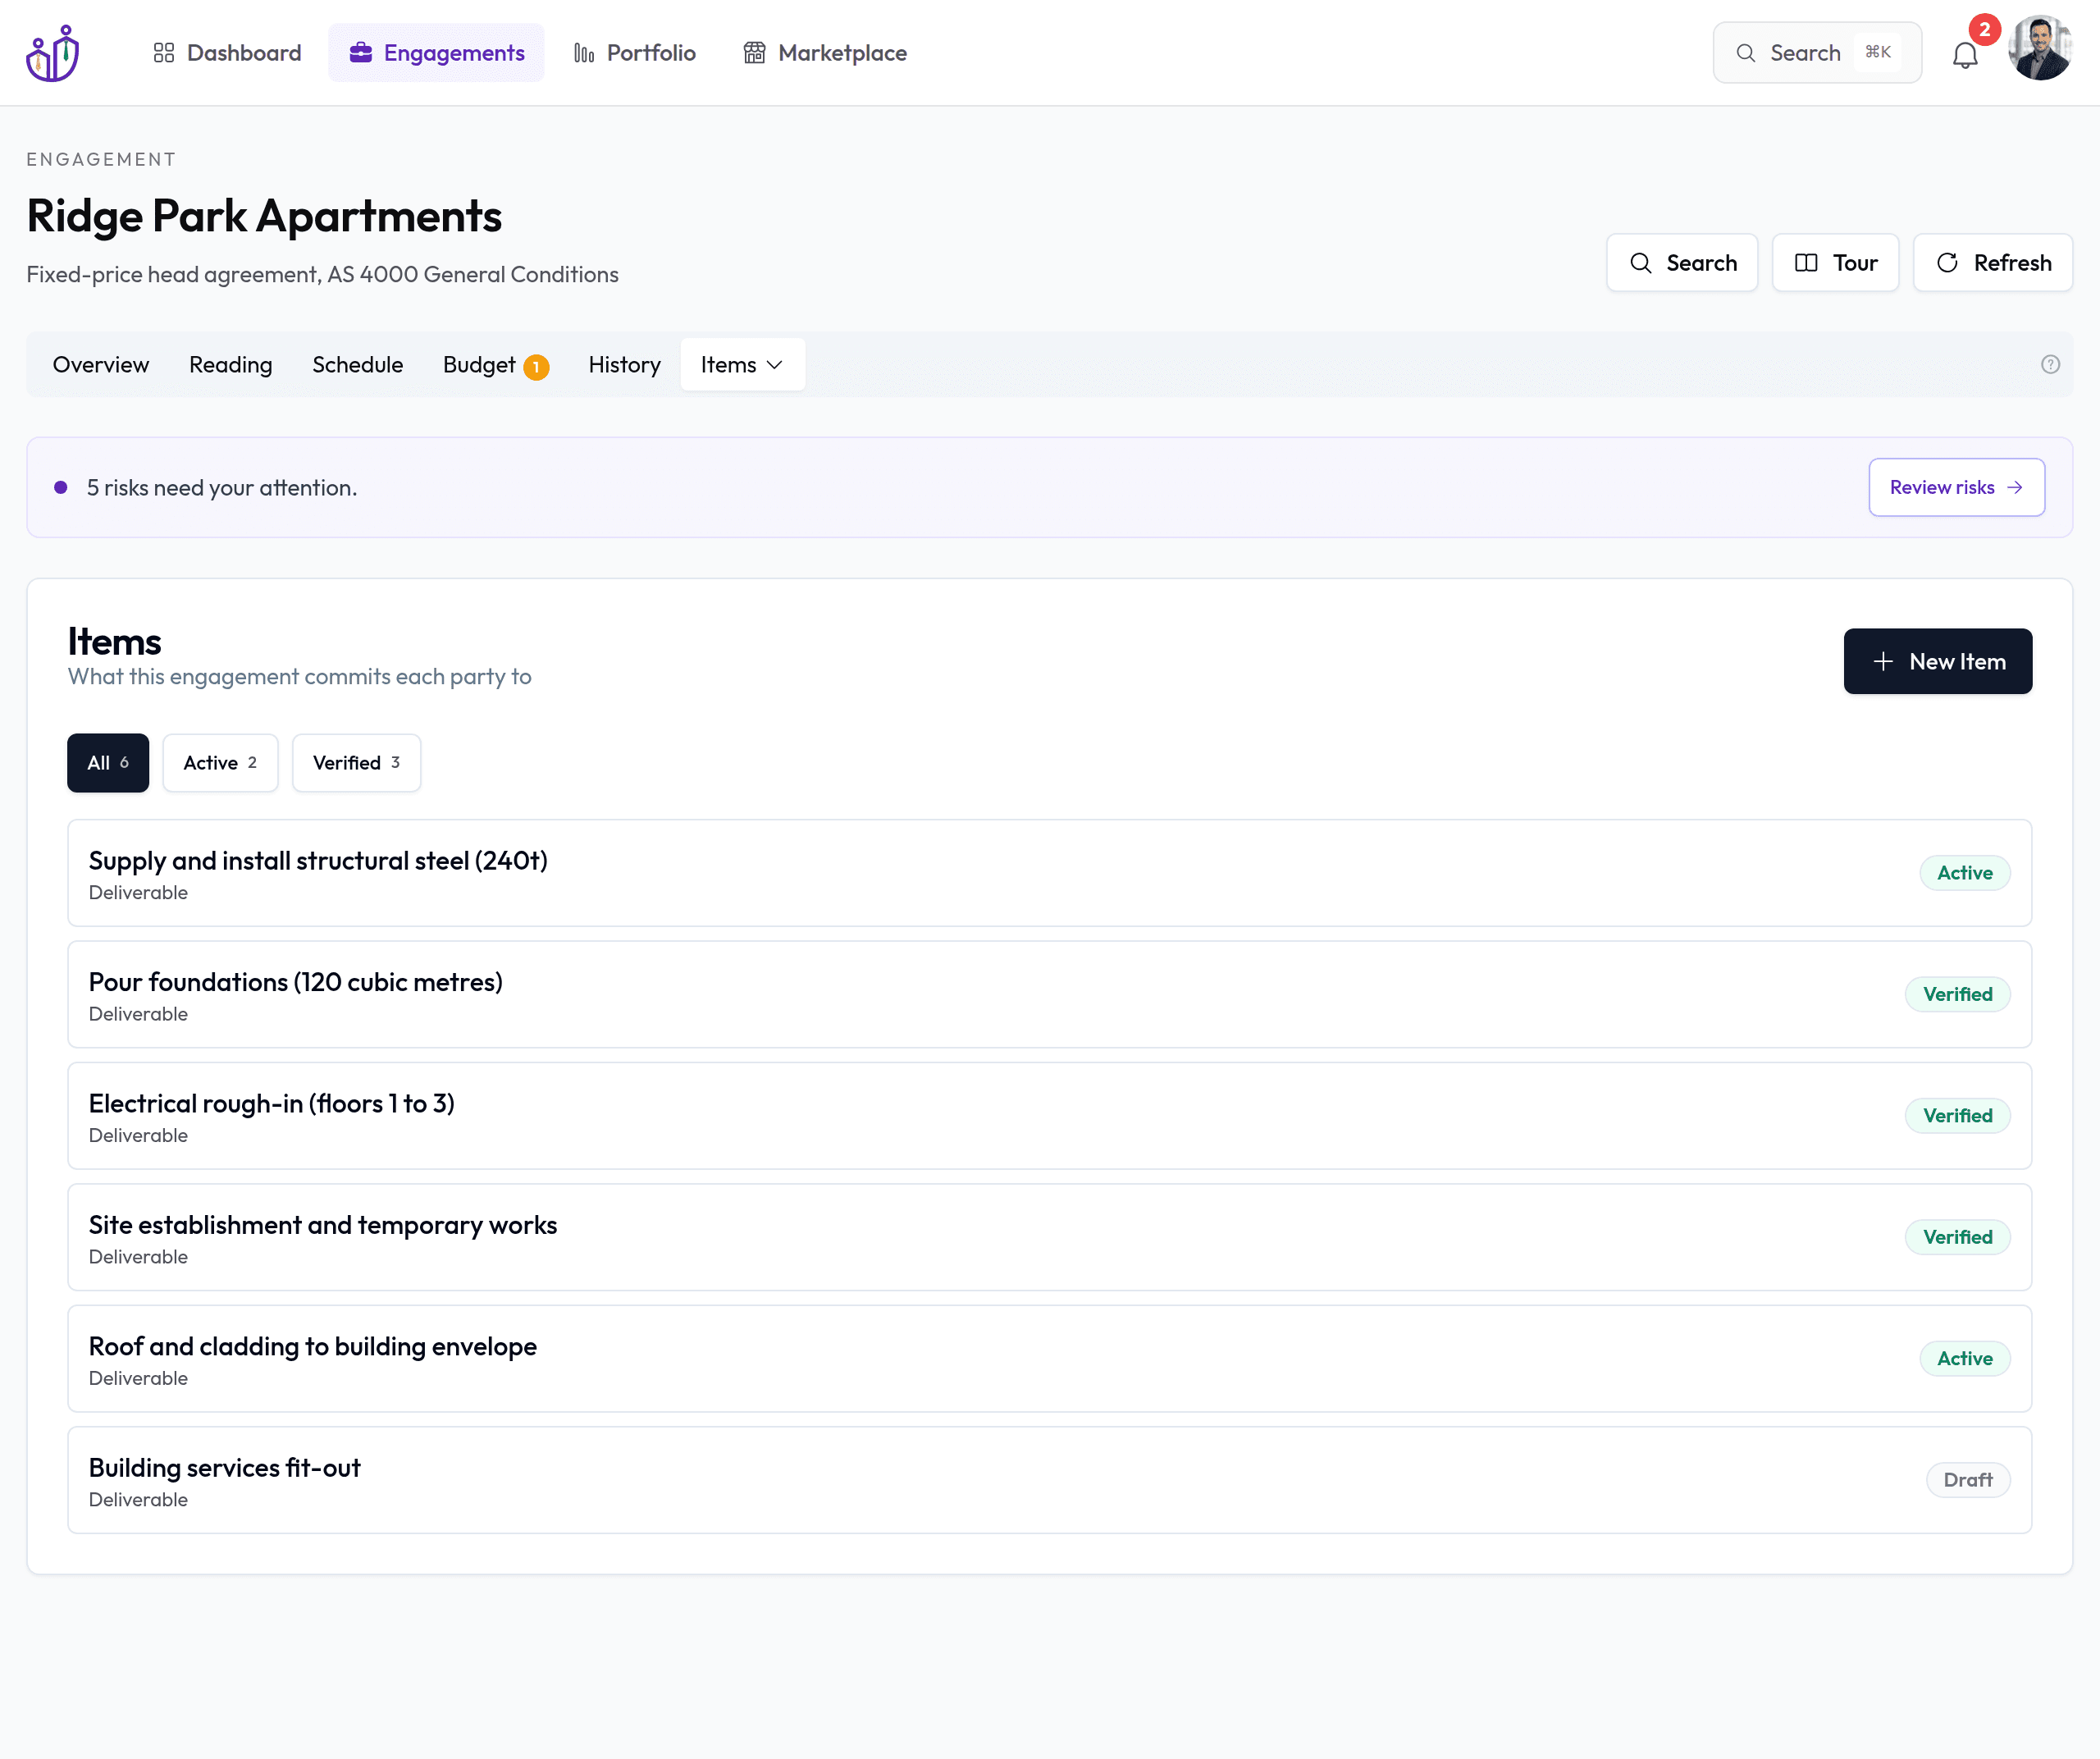The image size is (2100, 1759).
Task: Click Verified badge on Site establishment row
Action: tap(1957, 1238)
